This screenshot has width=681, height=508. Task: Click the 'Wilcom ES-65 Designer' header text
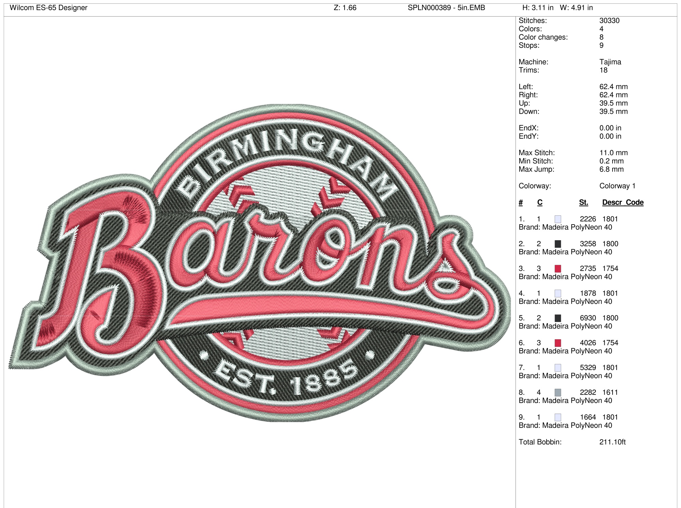pyautogui.click(x=48, y=8)
